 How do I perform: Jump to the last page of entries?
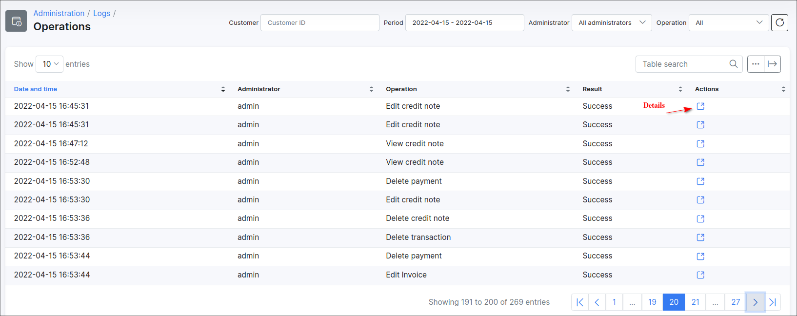[x=773, y=302]
